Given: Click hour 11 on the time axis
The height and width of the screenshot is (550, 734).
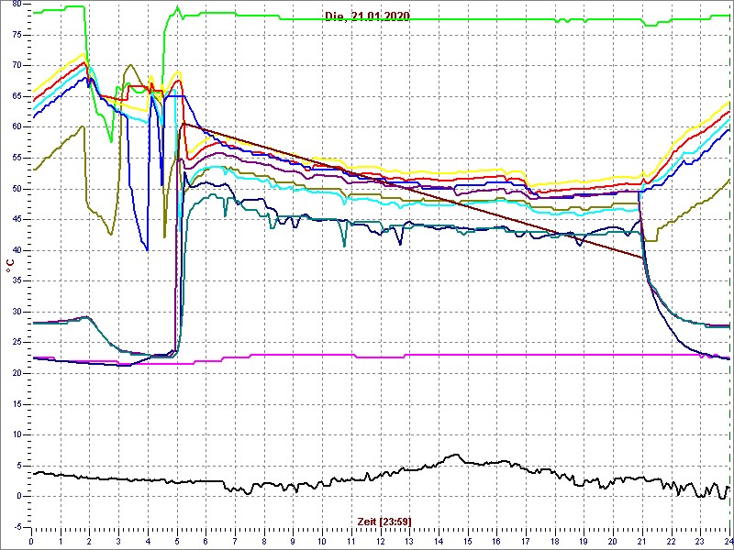Looking at the screenshot, I should (x=350, y=540).
